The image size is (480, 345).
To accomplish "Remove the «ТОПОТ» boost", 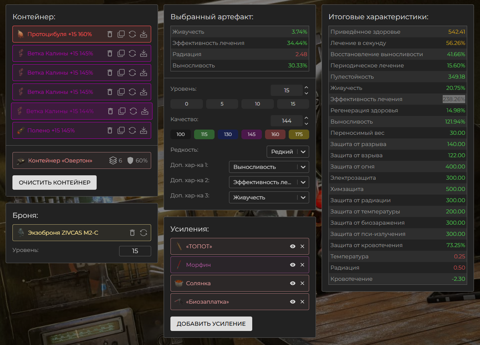I will 302,246.
